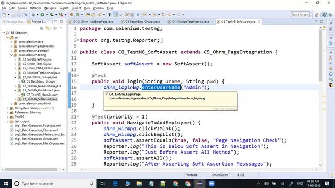Viewport: 335px width, 188px height.
Task: Maximize the editor area
Action: coord(322,21)
